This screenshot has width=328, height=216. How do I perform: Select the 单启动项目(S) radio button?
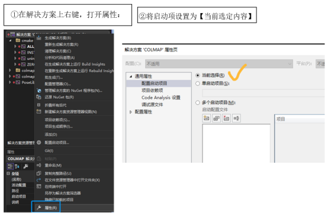[x=198, y=83]
